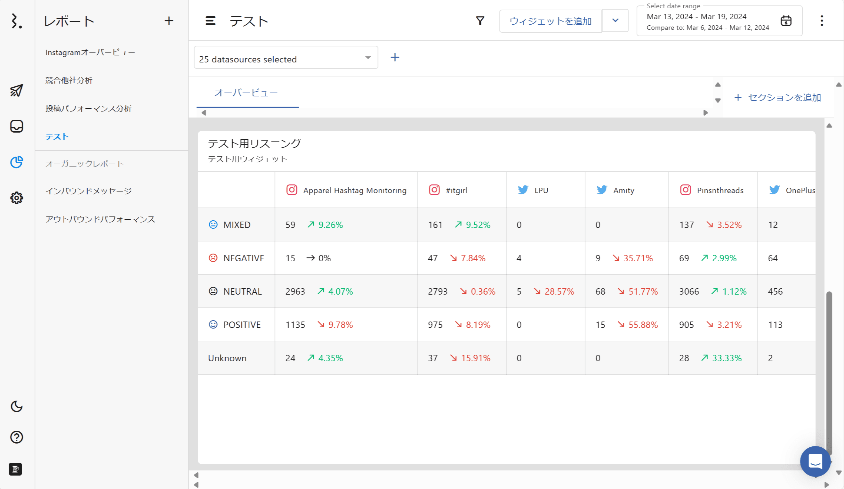Open the help question mark icon
Screen dimensions: 844x489
(16, 437)
